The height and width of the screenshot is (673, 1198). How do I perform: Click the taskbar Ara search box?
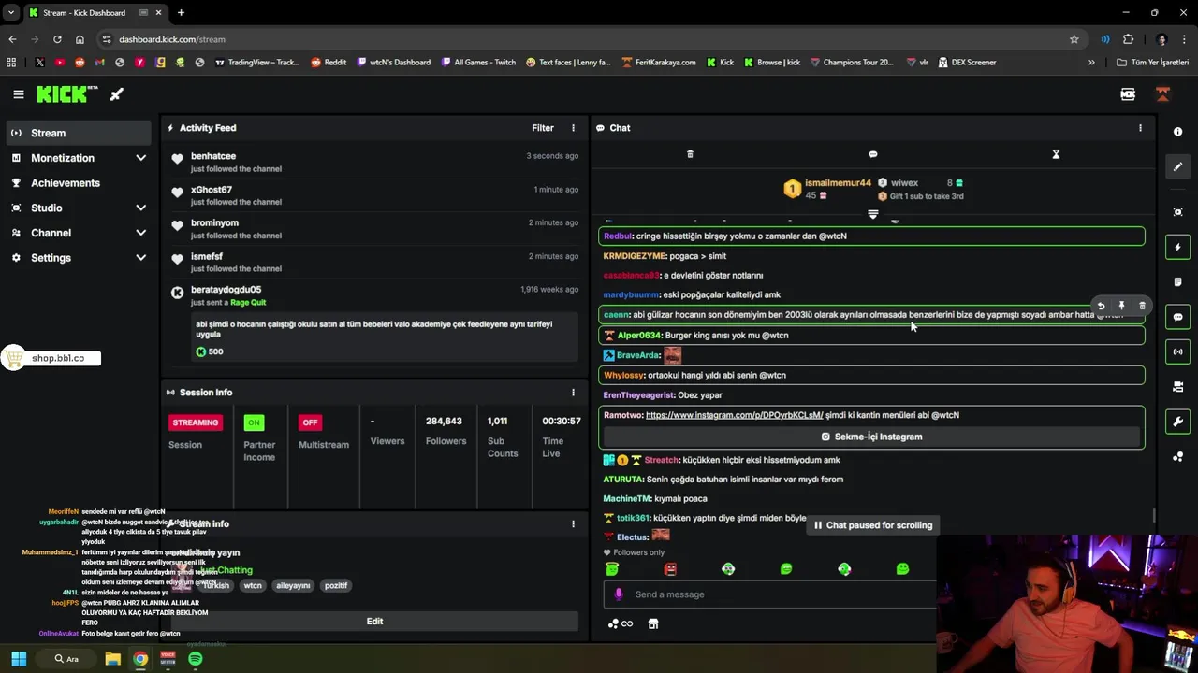click(66, 659)
